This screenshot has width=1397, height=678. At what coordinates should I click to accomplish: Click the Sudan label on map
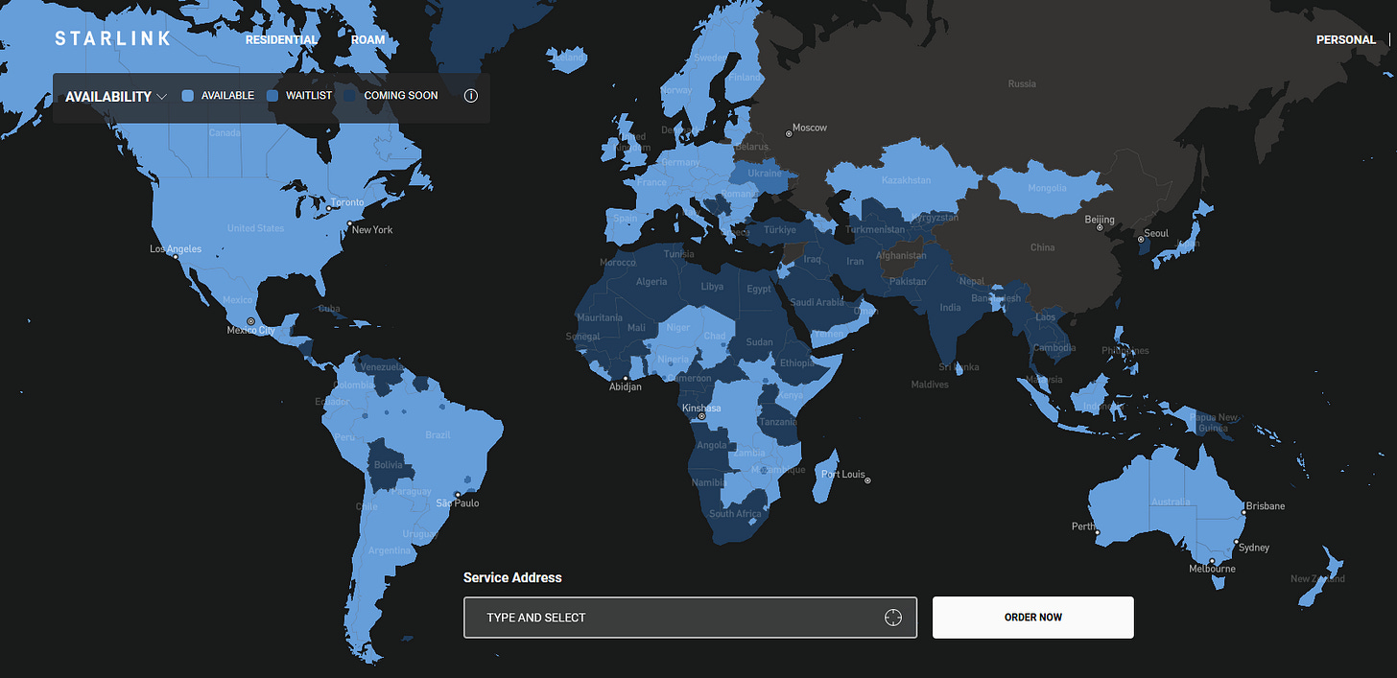click(759, 342)
